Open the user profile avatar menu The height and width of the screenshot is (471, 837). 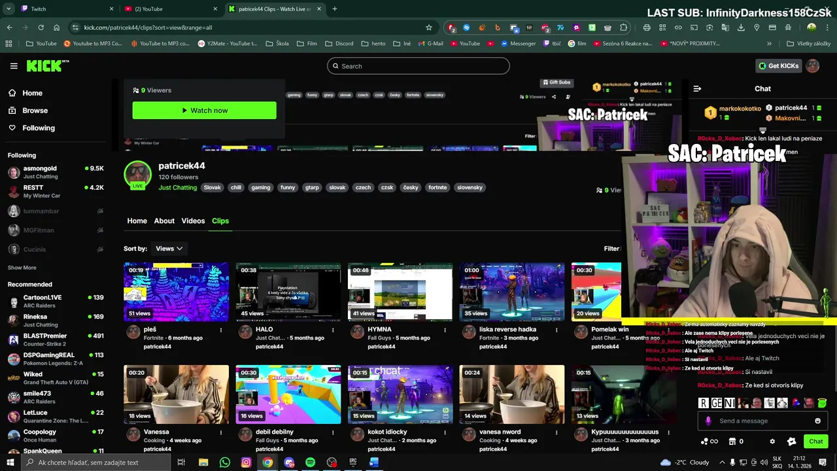pyautogui.click(x=812, y=66)
